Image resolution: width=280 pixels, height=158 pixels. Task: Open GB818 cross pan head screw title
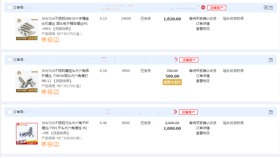tap(65, 19)
